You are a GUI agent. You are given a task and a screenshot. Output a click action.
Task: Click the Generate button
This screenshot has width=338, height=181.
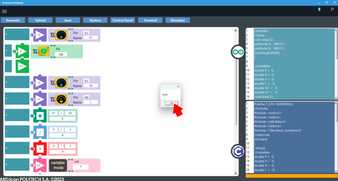13,20
